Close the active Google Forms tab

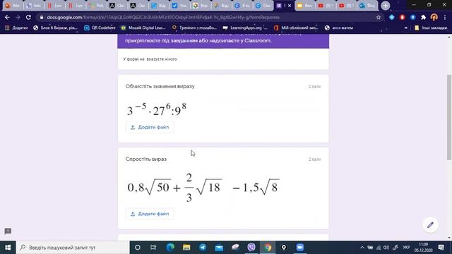[290, 6]
